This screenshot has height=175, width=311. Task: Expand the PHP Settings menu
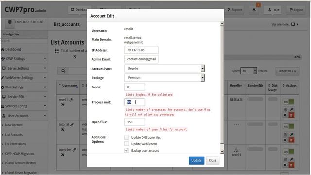tap(24, 87)
